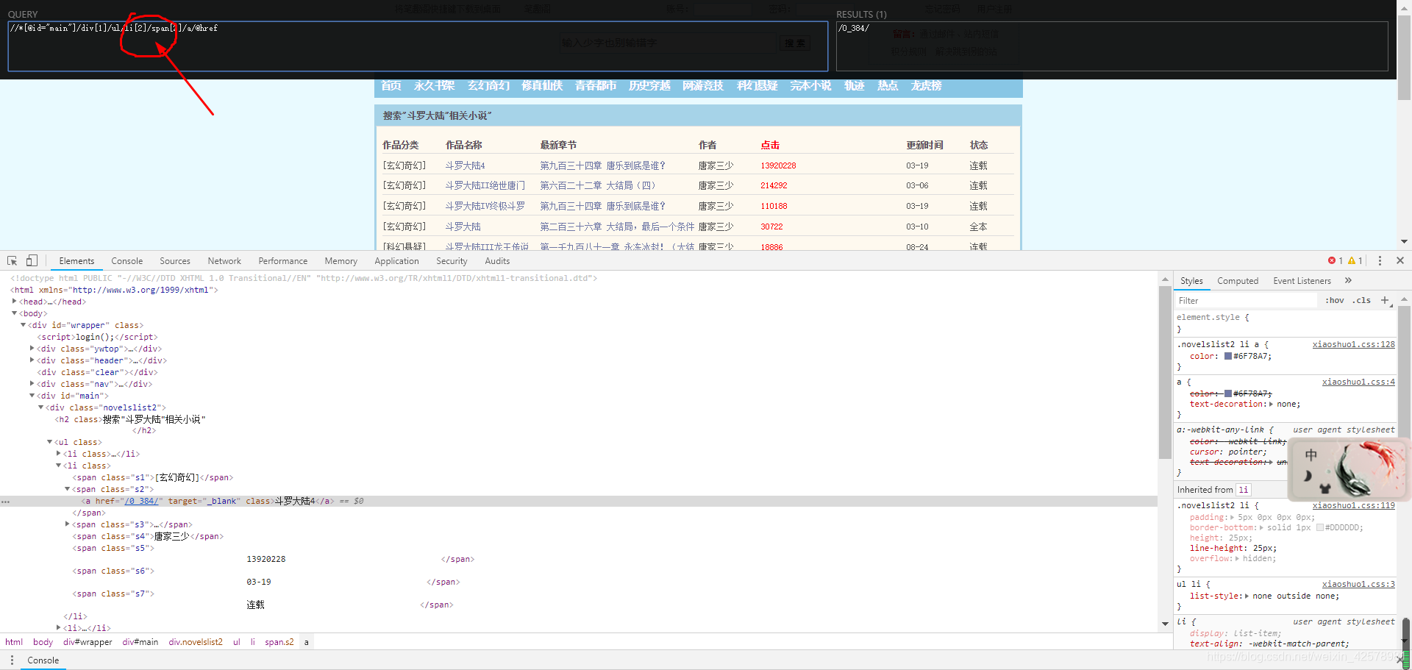1412x670 pixels.
Task: Open the Memory tab
Action: coord(341,261)
